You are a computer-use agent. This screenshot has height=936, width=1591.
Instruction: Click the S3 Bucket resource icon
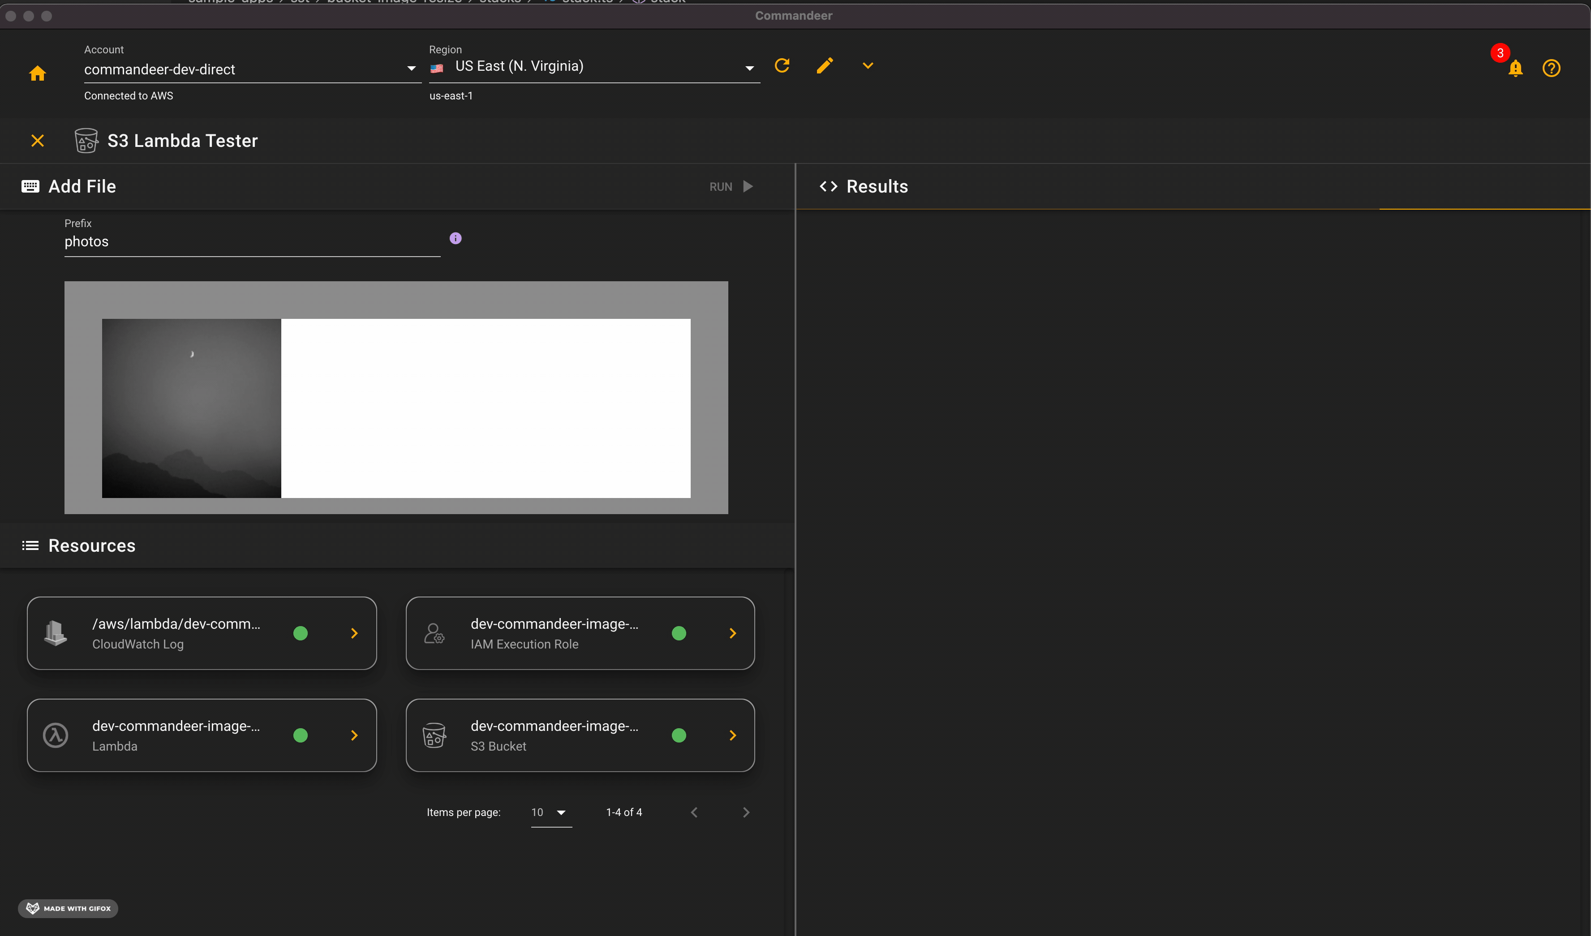pyautogui.click(x=434, y=734)
